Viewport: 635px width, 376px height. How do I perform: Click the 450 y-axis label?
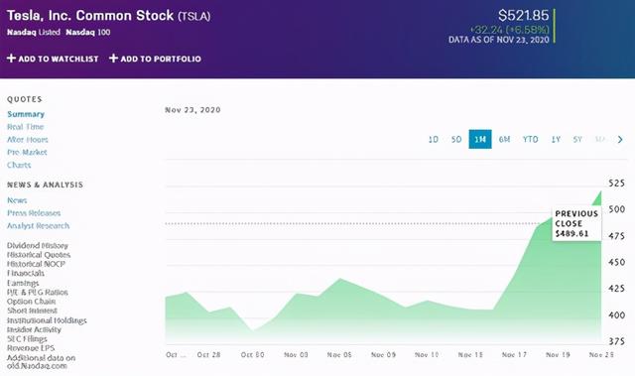[x=617, y=262]
